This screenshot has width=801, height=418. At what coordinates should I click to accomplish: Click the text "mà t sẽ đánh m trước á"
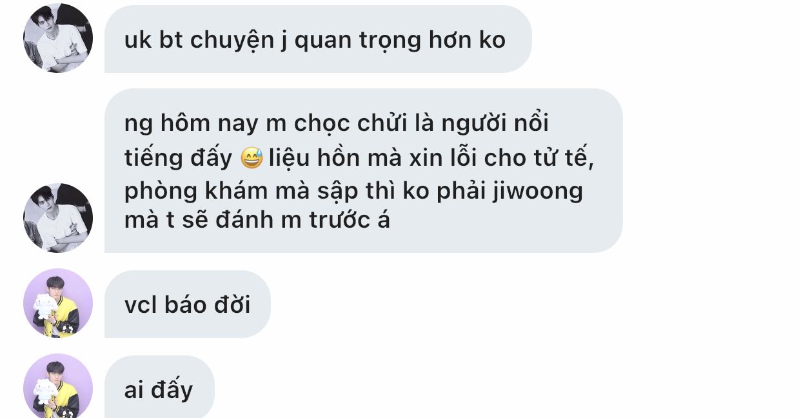click(257, 221)
